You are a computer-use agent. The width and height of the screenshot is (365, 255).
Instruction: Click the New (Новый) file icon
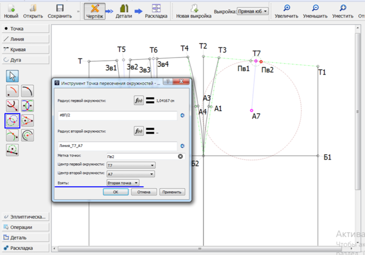11,8
